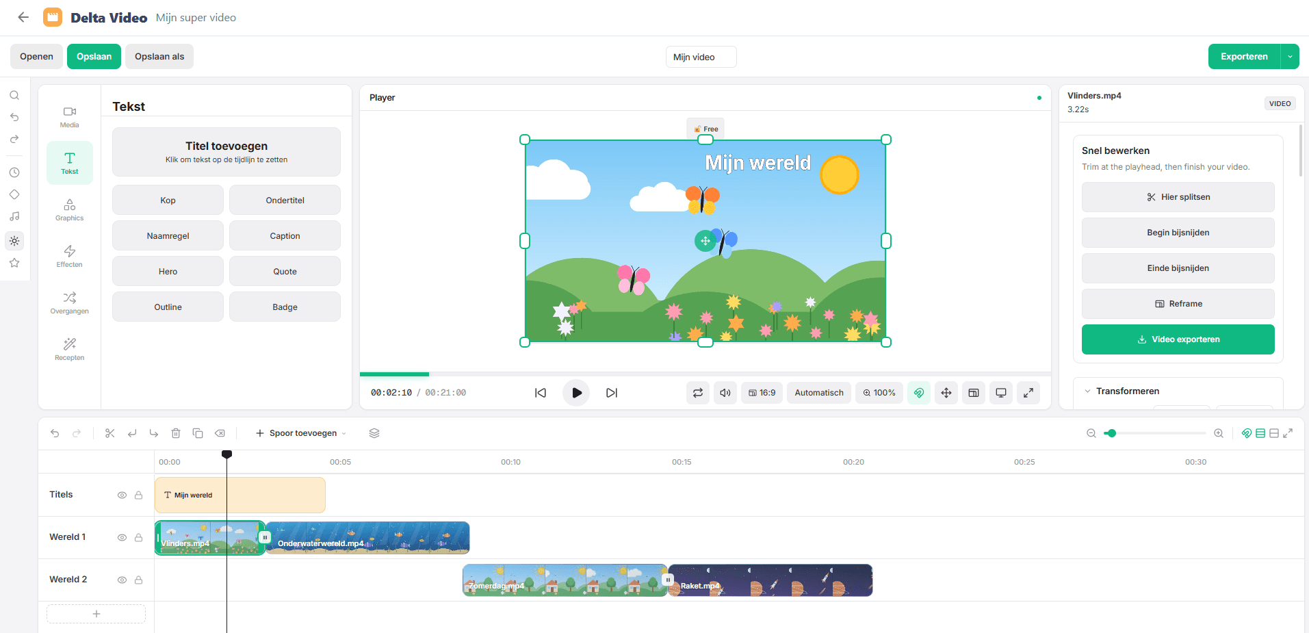Open the Spoor toevoegen dropdown

(x=301, y=433)
